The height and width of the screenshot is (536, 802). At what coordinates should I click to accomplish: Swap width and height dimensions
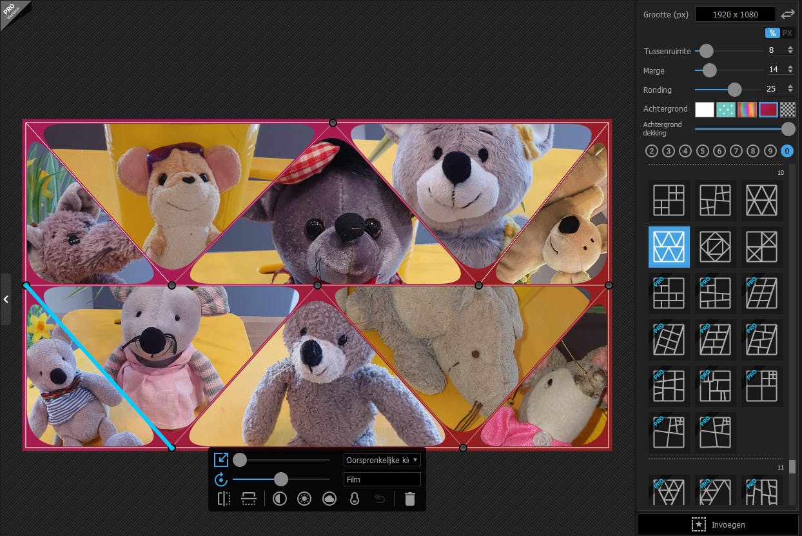point(787,14)
